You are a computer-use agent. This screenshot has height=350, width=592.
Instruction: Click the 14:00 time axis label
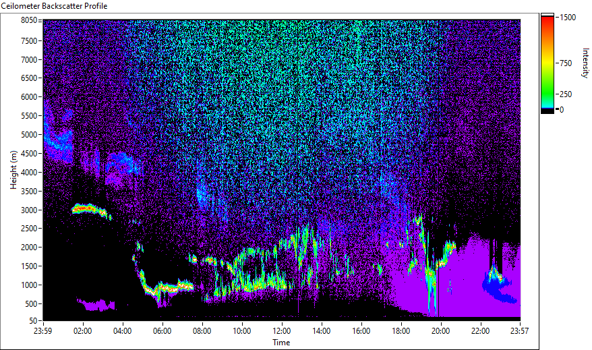[x=322, y=331]
